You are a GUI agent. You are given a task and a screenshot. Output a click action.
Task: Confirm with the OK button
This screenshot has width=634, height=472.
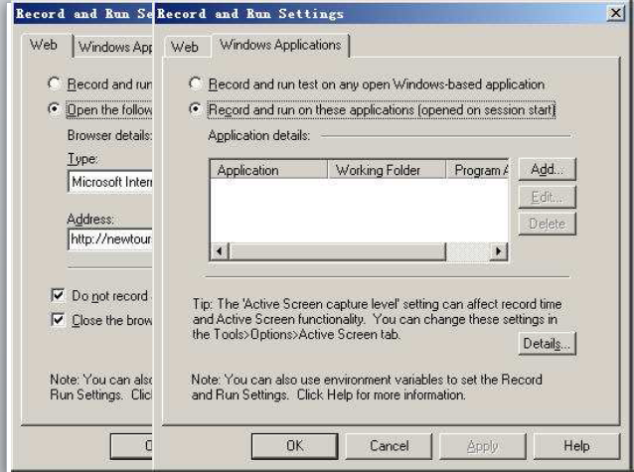[x=295, y=446]
